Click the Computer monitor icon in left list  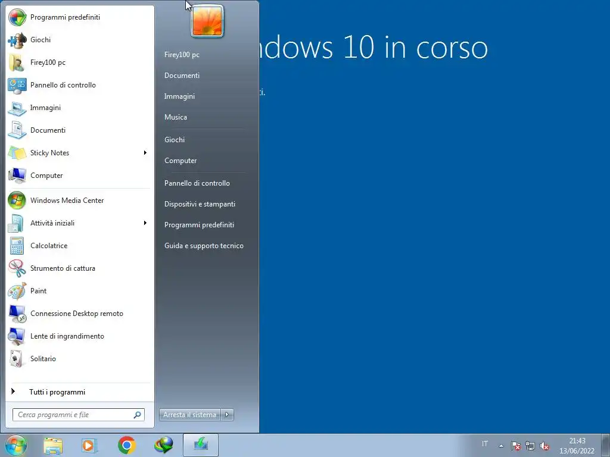coord(17,176)
